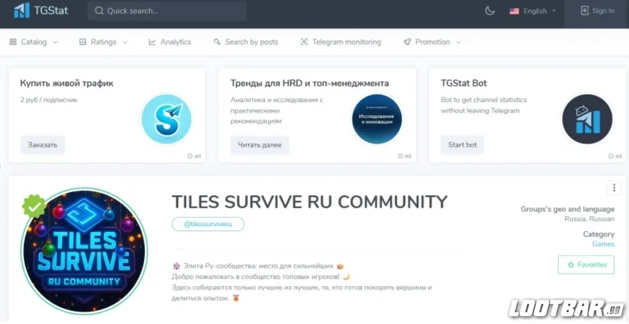The height and width of the screenshot is (324, 629).
Task: Click the search magnifier icon in Quick search
Action: pyautogui.click(x=99, y=11)
